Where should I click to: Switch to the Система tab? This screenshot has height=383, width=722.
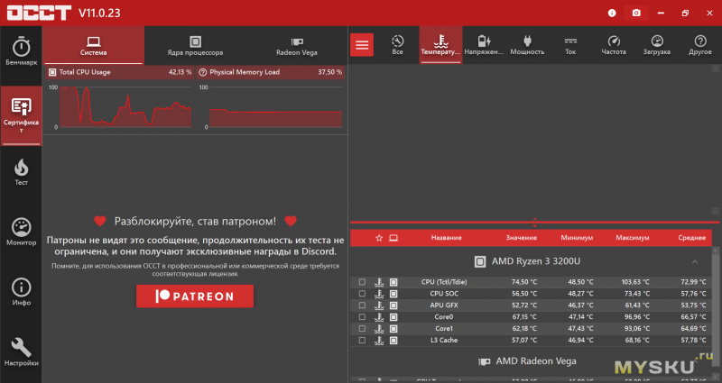94,46
